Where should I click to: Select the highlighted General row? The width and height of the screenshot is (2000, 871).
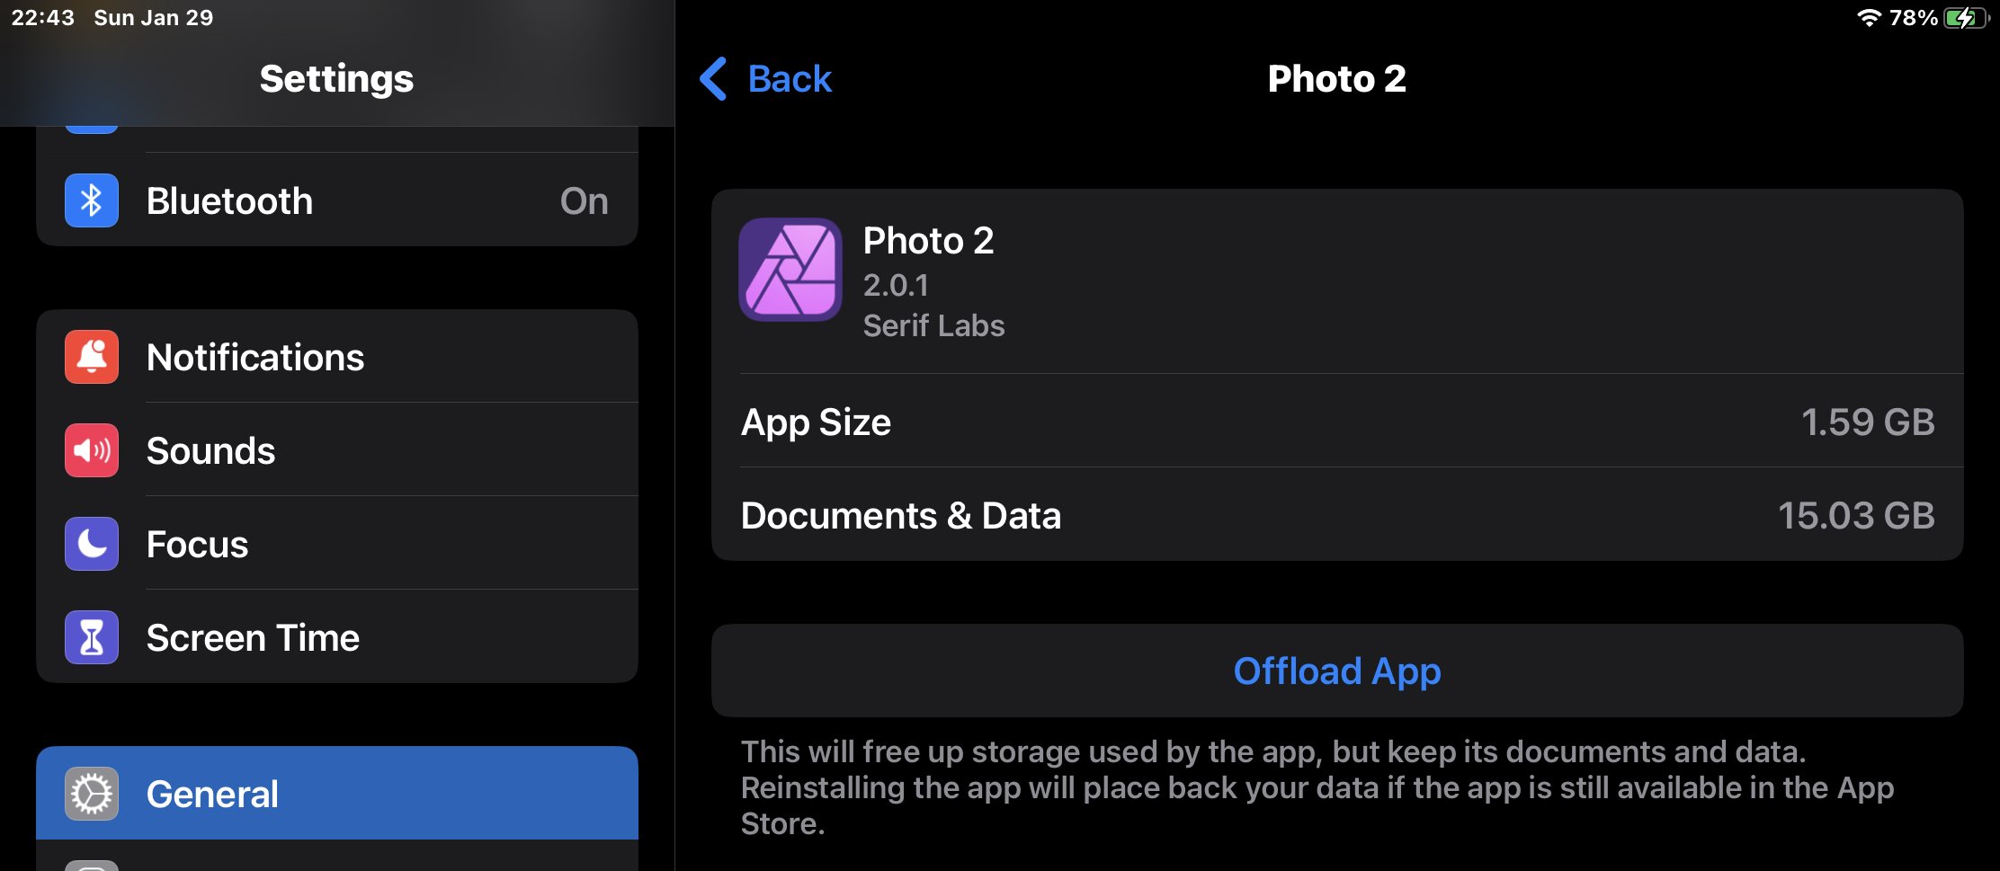[x=337, y=794]
